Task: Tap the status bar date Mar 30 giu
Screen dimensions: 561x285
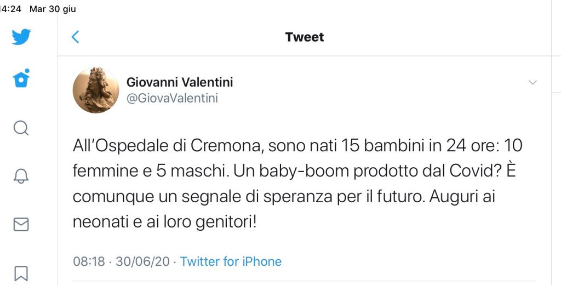Action: tap(53, 9)
